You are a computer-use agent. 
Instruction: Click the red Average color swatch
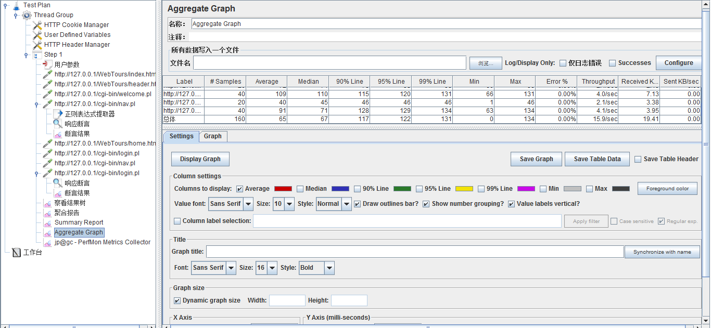(283, 189)
